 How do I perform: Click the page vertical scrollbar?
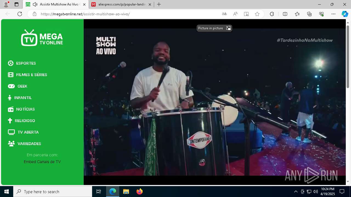[348, 57]
